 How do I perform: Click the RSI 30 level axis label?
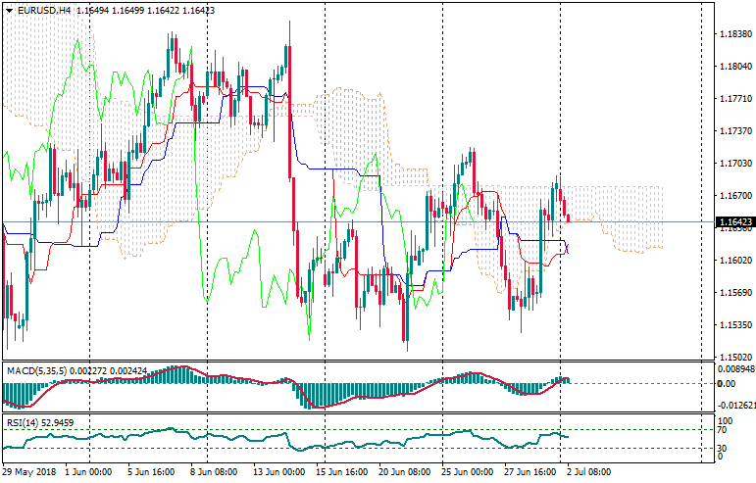pyautogui.click(x=723, y=448)
